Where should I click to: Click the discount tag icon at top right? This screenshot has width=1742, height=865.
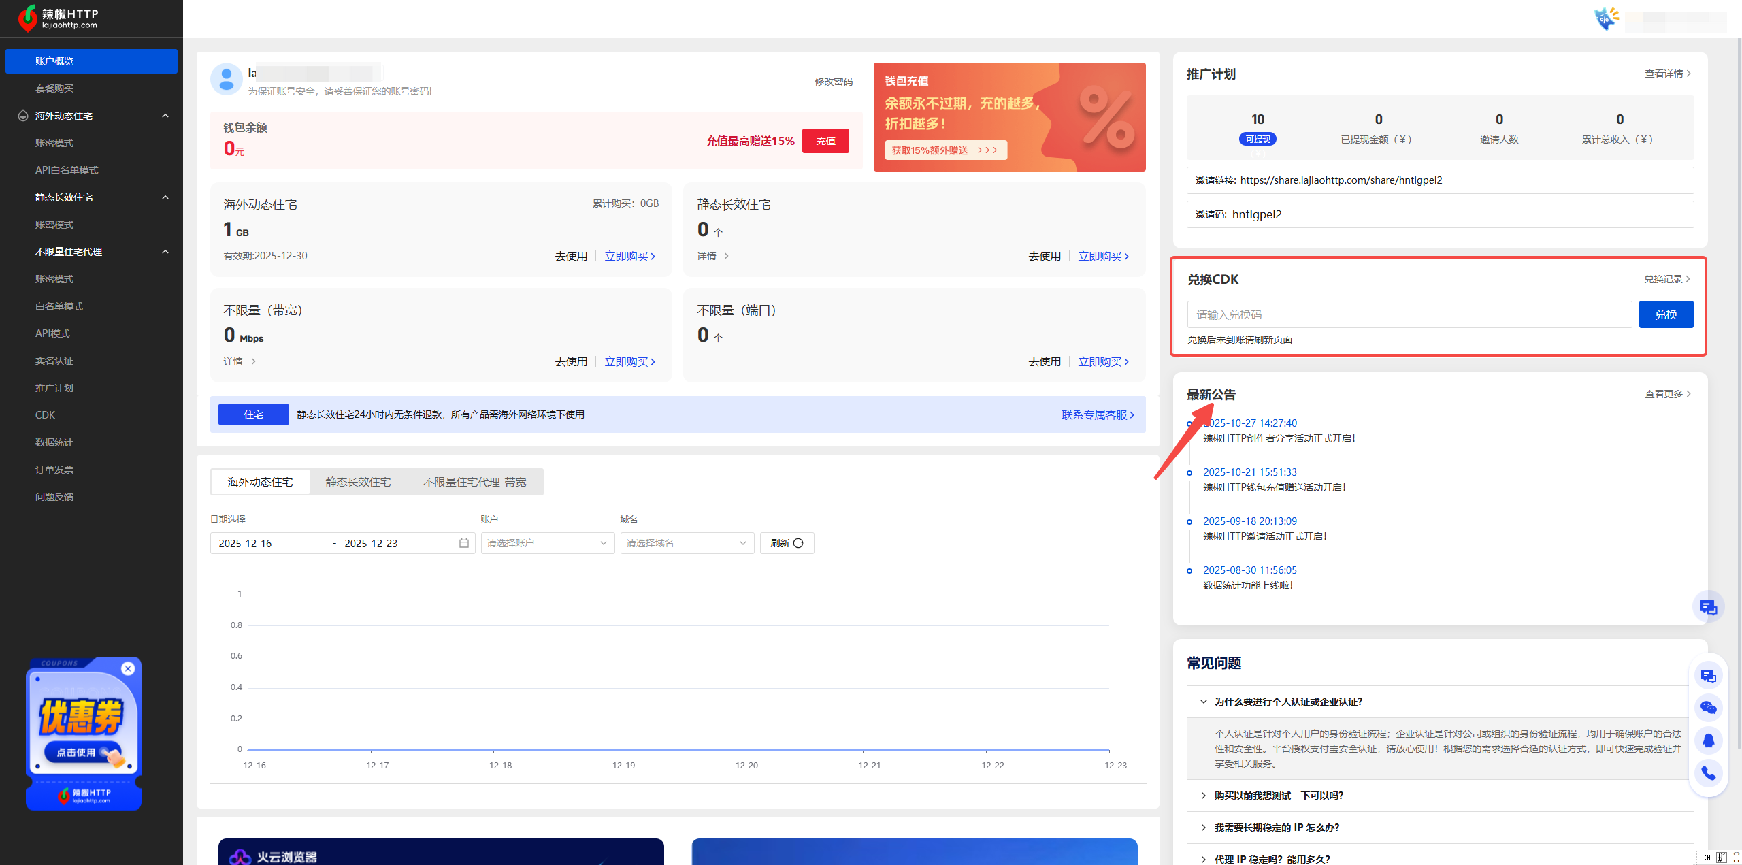[1607, 18]
